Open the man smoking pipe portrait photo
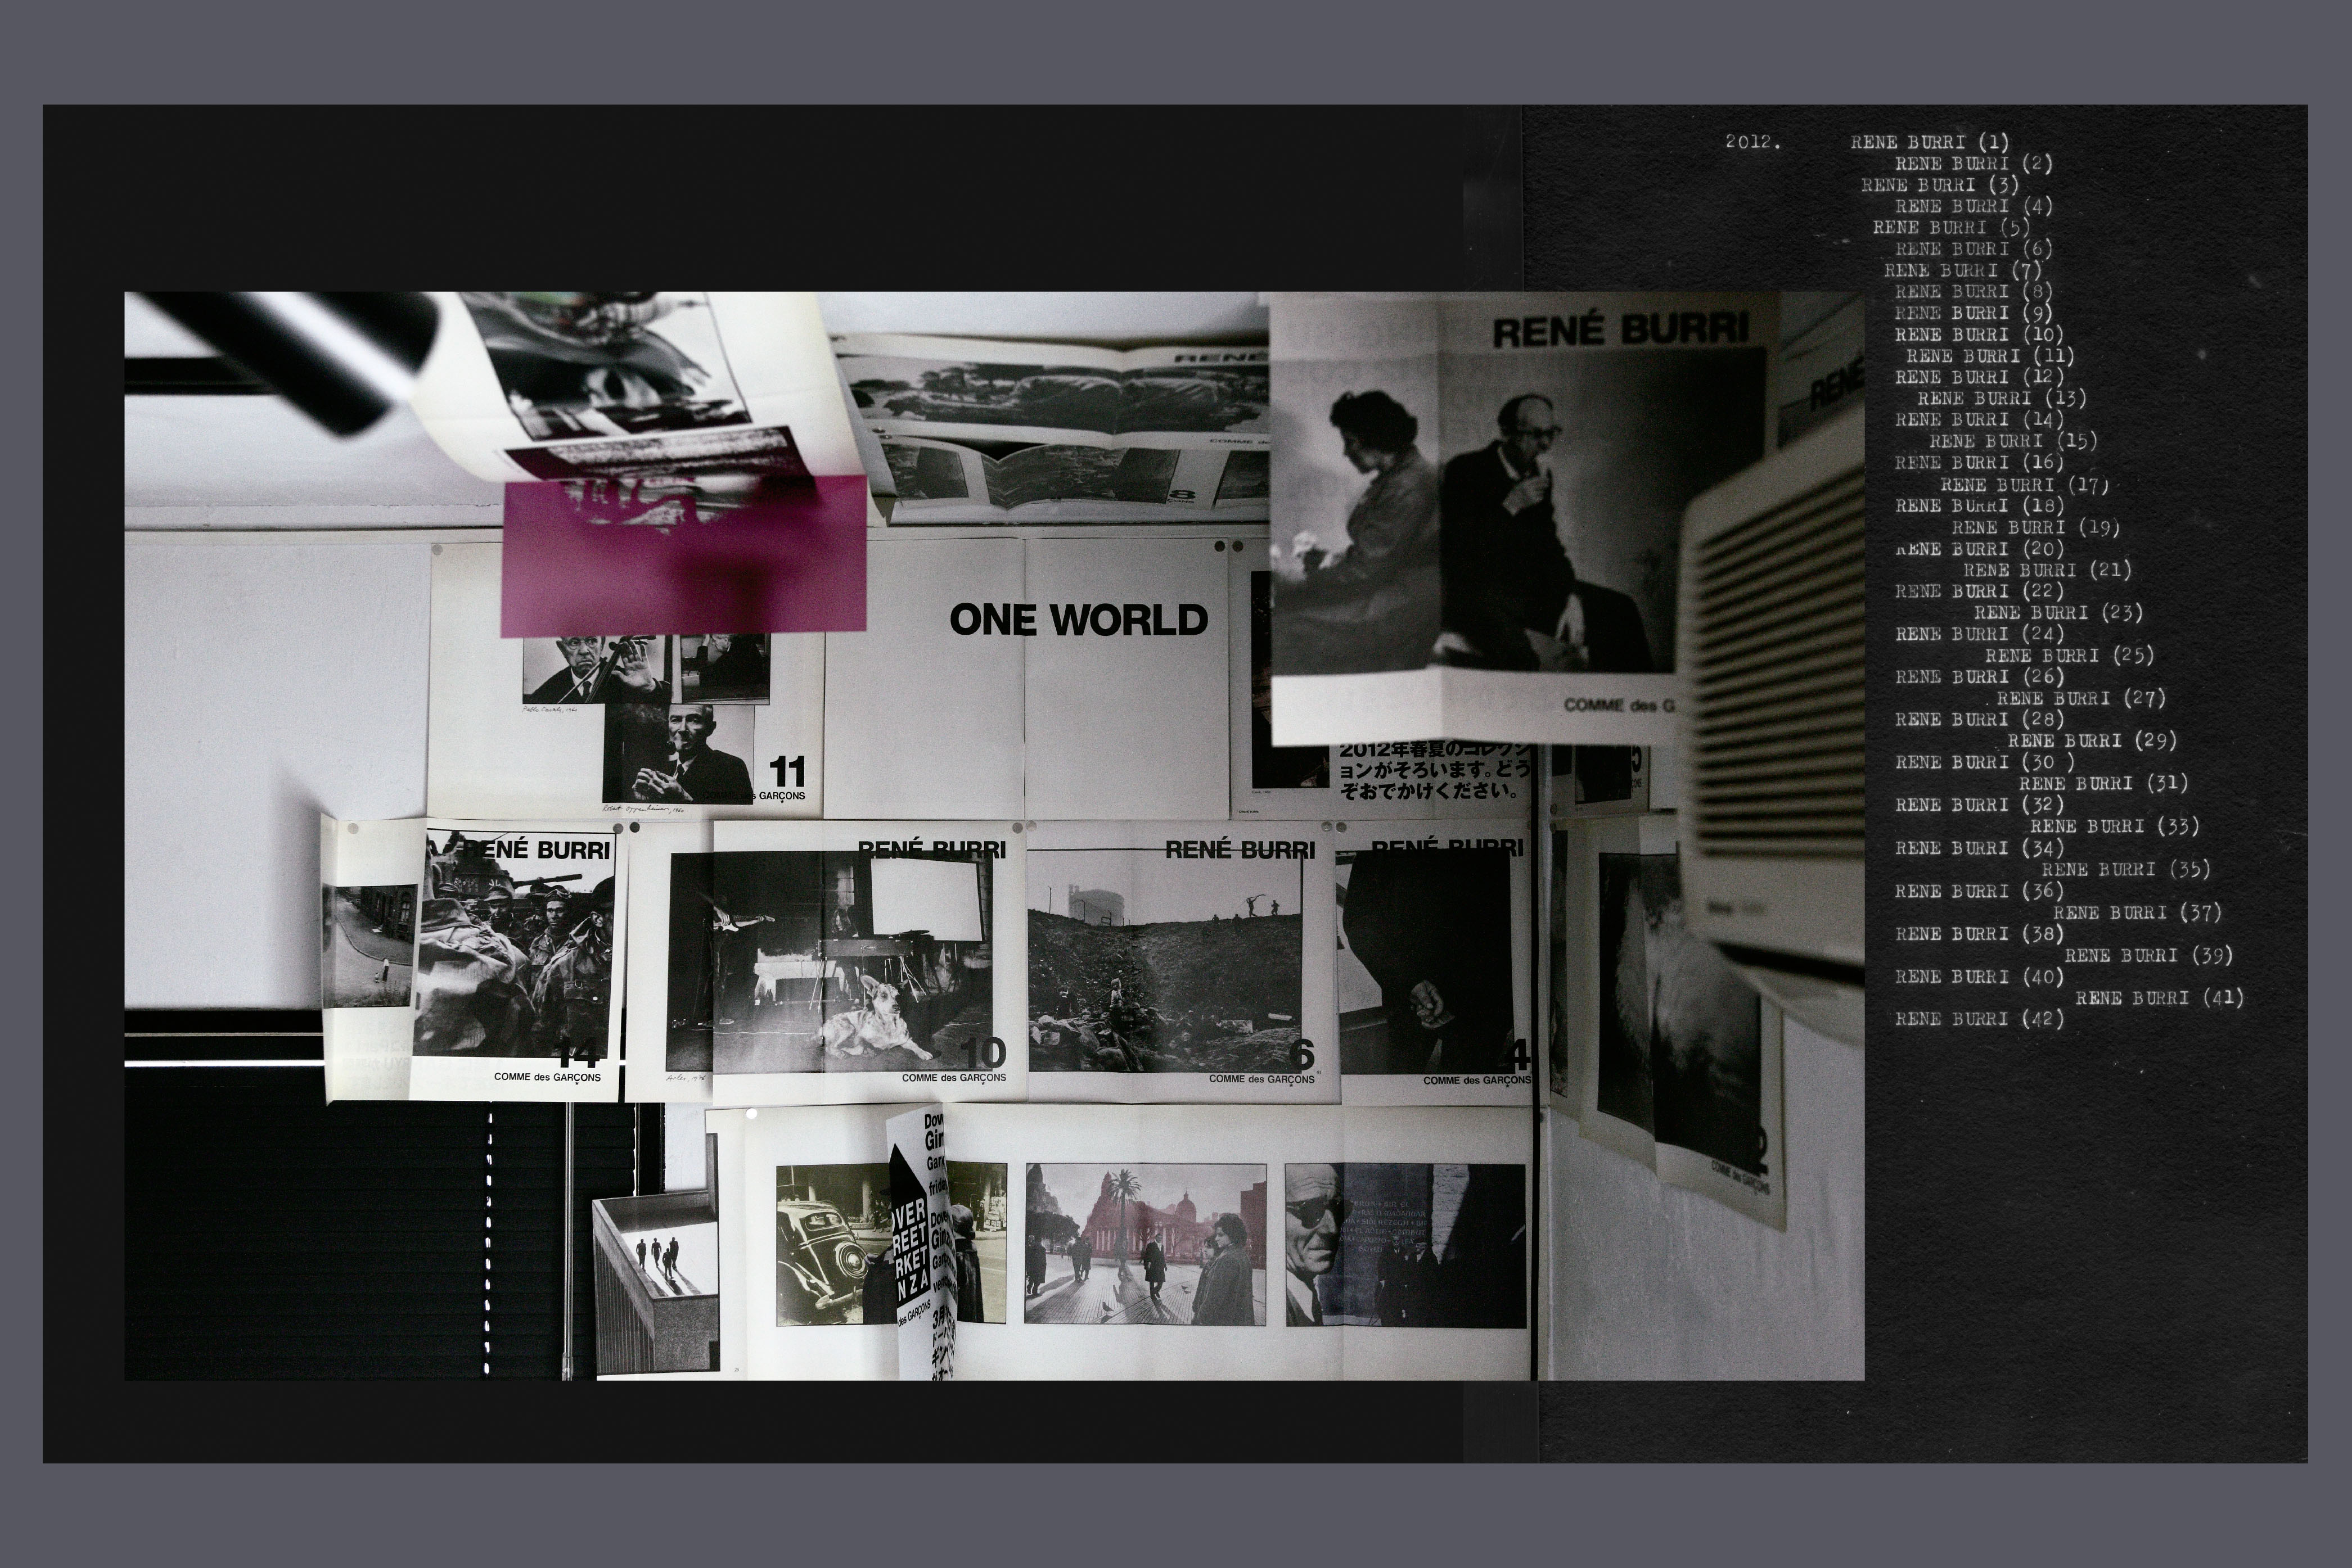2352x1568 pixels. coord(678,754)
